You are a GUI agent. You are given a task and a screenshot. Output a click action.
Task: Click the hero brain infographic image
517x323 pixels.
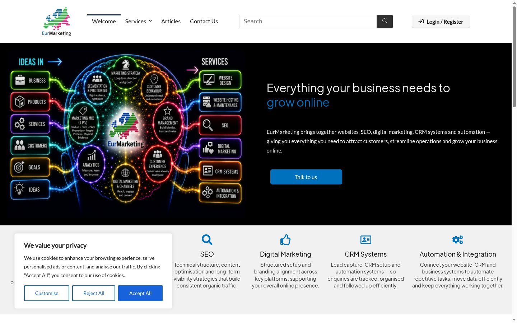point(126,134)
